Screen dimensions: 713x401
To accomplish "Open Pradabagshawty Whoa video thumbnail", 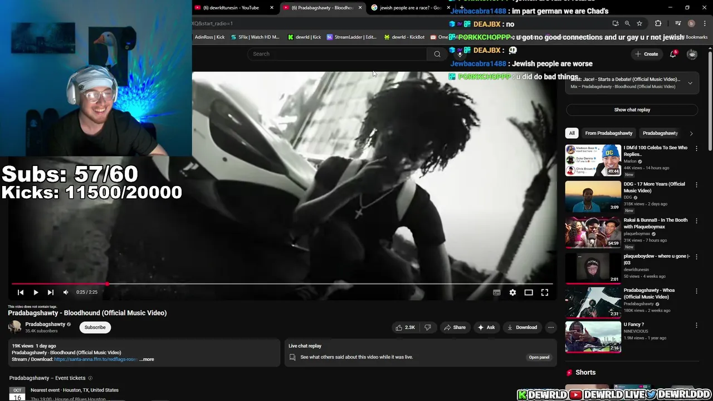I will click(593, 303).
